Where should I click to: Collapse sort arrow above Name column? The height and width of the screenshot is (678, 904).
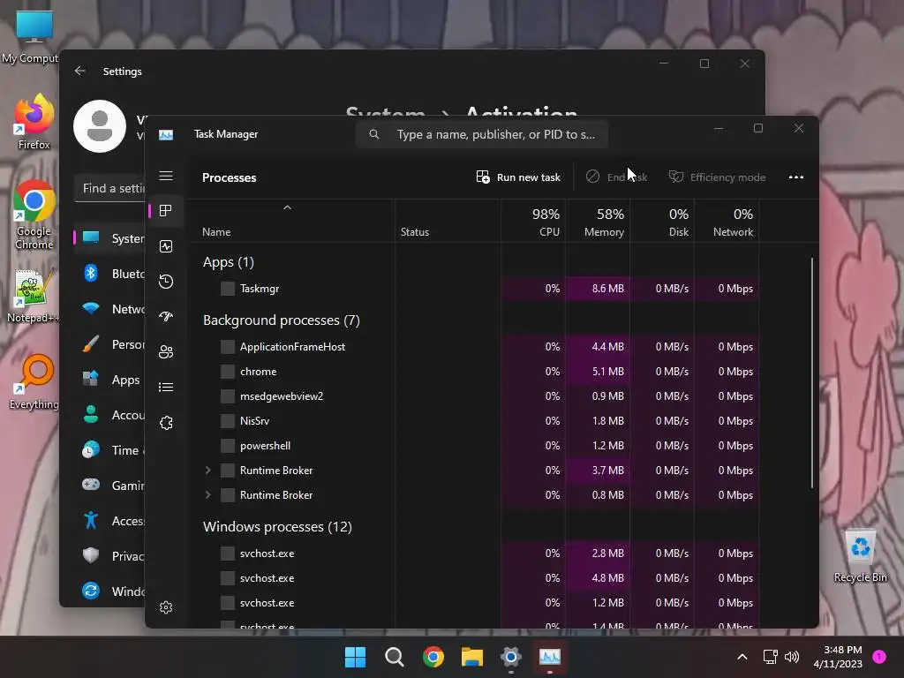click(287, 207)
